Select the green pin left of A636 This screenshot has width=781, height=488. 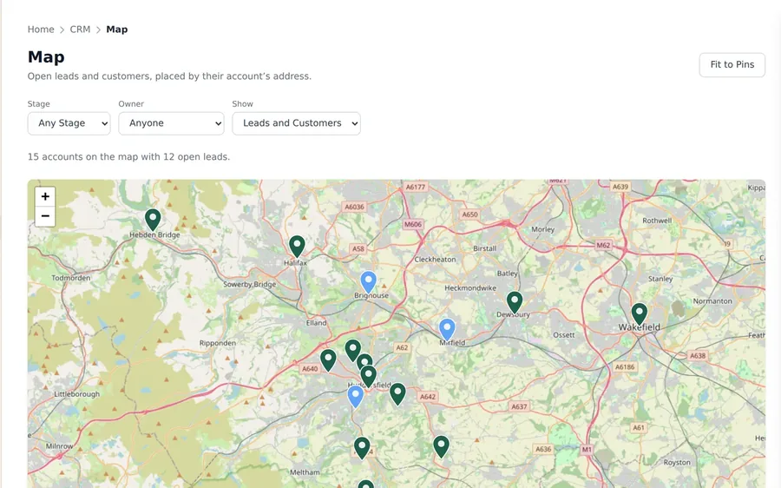click(x=442, y=446)
